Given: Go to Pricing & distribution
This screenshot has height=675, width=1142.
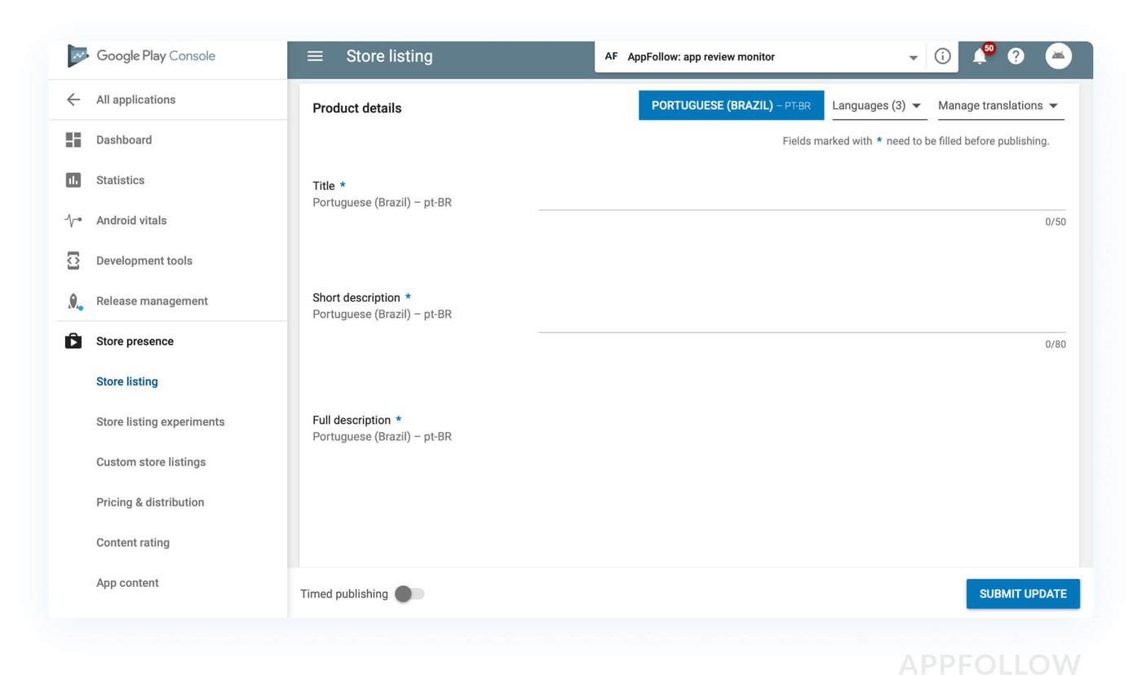Looking at the screenshot, I should pyautogui.click(x=150, y=502).
